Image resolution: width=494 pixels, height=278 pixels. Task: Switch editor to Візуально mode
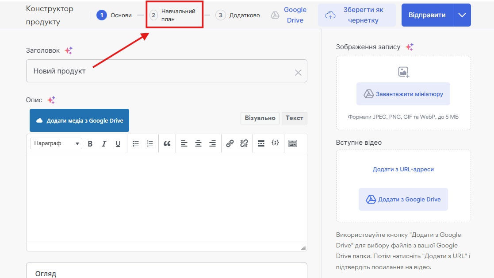pyautogui.click(x=260, y=118)
